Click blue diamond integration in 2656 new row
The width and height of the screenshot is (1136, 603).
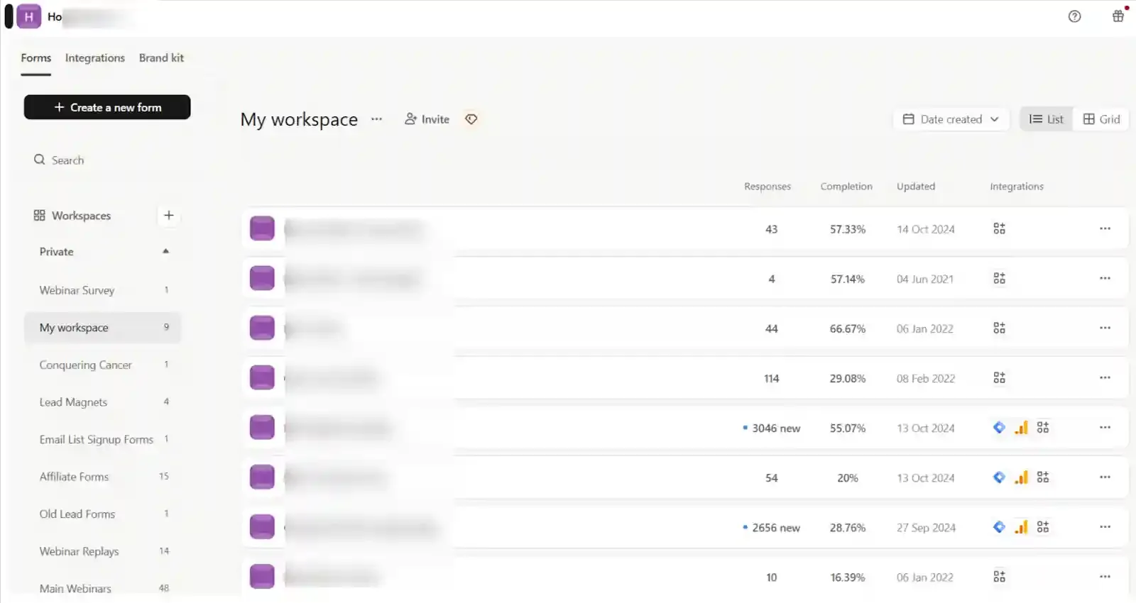click(999, 526)
